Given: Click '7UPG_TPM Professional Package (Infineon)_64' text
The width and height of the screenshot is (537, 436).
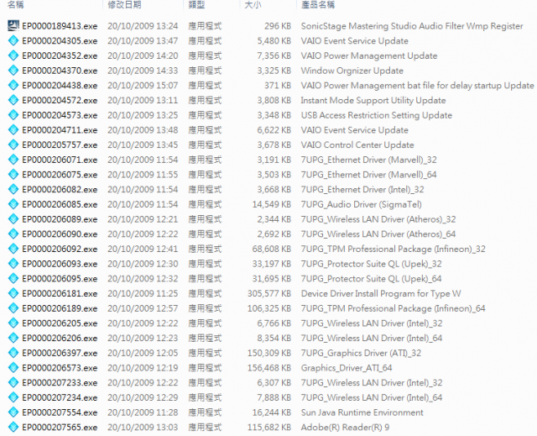Looking at the screenshot, I should [x=393, y=308].
